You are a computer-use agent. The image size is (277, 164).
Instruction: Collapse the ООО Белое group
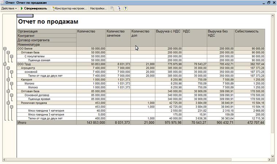click(x=5, y=49)
